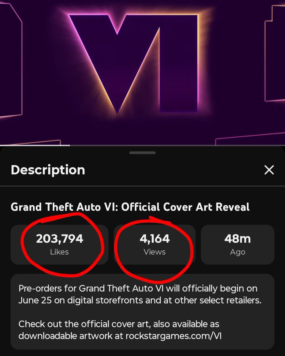This screenshot has height=356, width=285.
Task: Tap 'digital storefronts' in the description text
Action: pos(100,300)
